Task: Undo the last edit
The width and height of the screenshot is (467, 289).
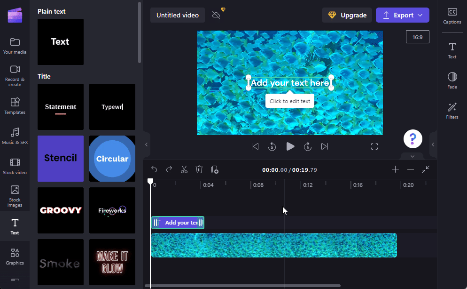Action: pos(154,169)
